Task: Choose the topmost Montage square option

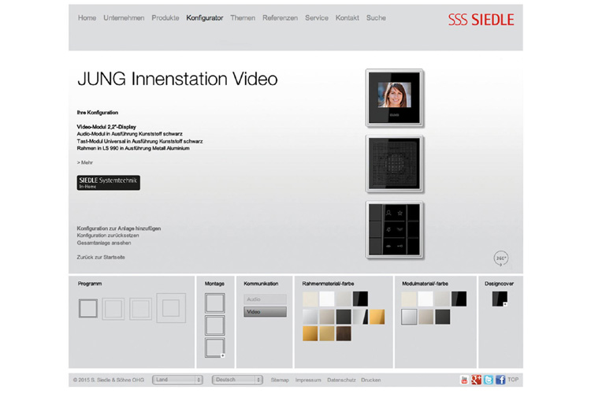Action: pyautogui.click(x=215, y=303)
